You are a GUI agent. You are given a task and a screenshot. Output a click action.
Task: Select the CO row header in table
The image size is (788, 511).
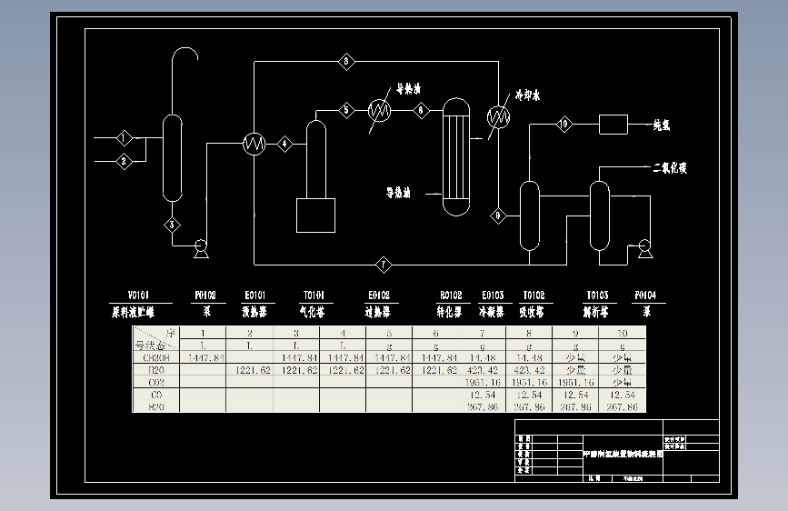(156, 395)
